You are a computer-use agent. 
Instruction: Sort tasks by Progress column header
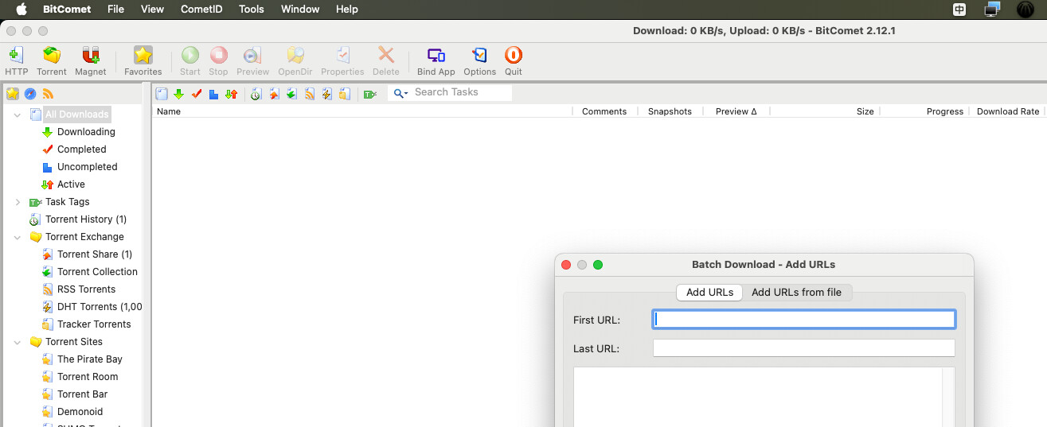click(944, 111)
